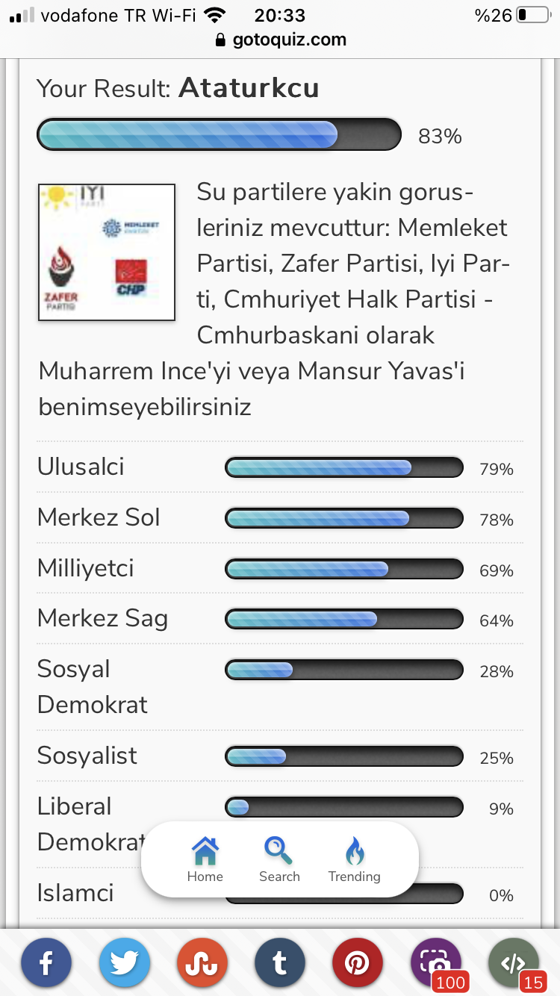
Task: Click the Ataturkcu 83% result bar
Action: coord(220,135)
